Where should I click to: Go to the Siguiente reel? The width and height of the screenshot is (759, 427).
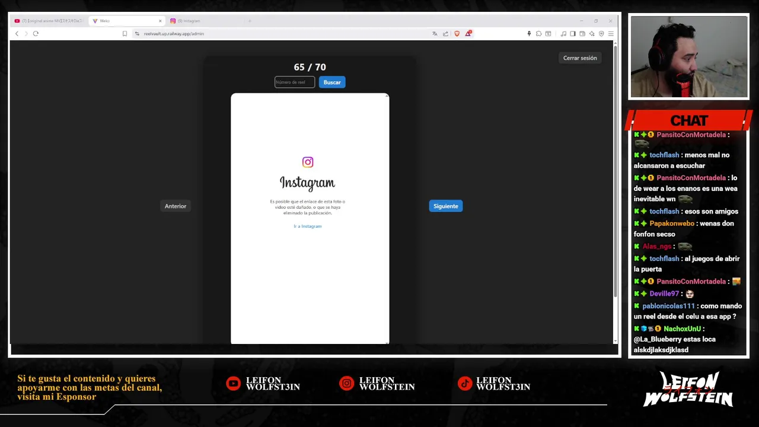[x=446, y=206]
